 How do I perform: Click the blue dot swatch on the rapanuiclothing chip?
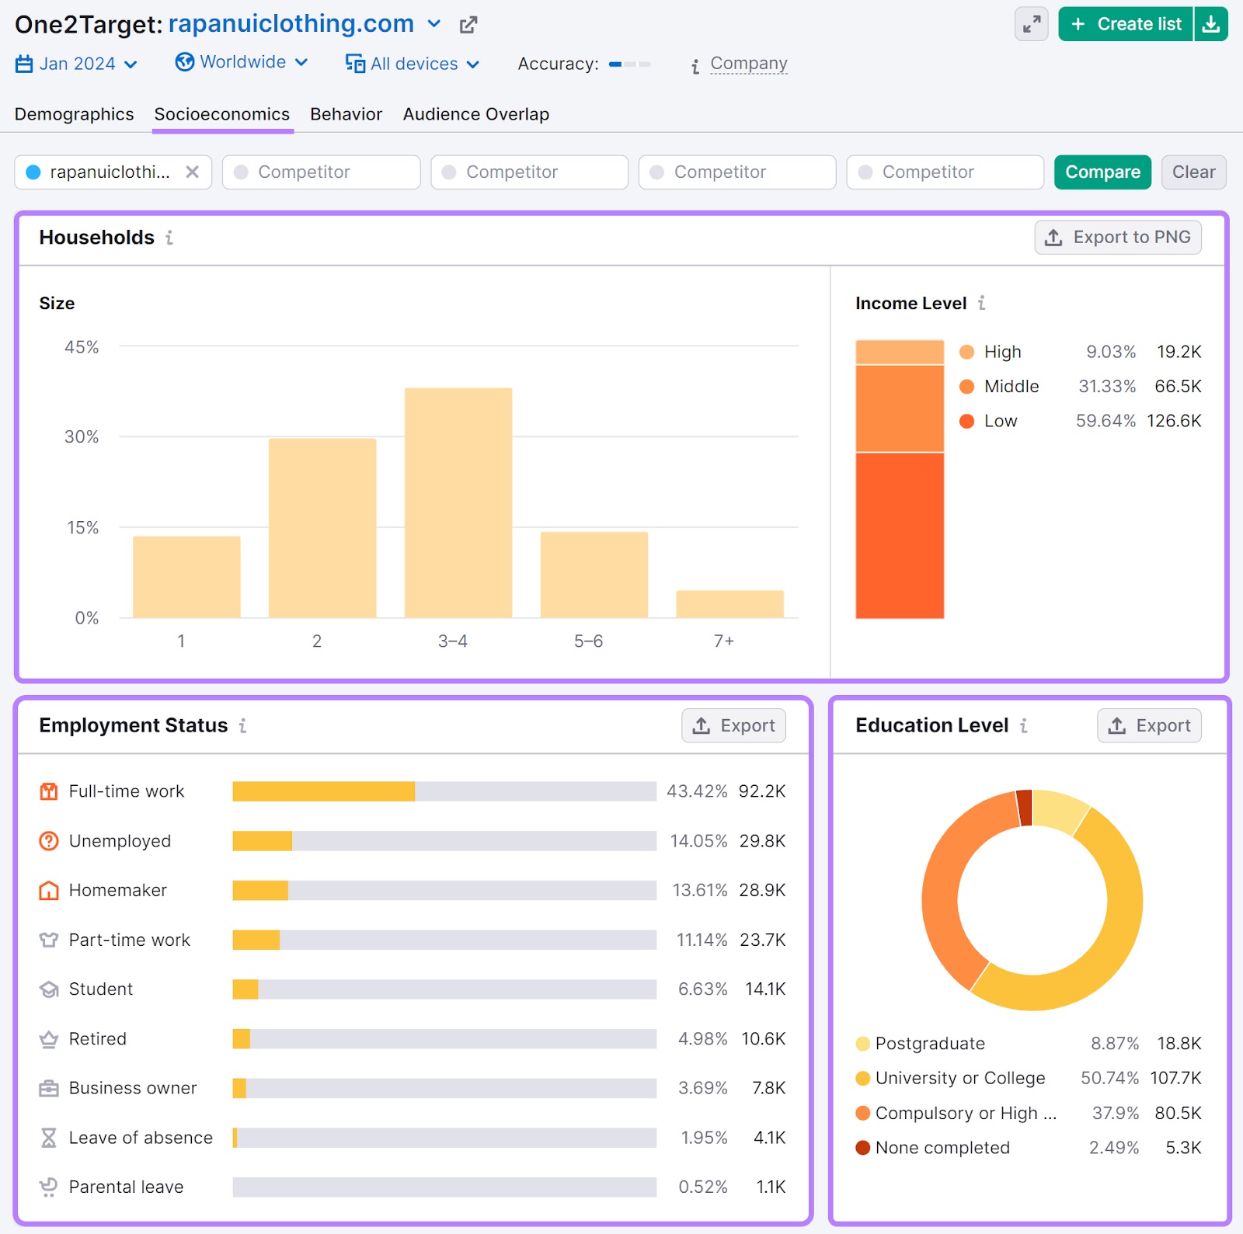coord(33,172)
